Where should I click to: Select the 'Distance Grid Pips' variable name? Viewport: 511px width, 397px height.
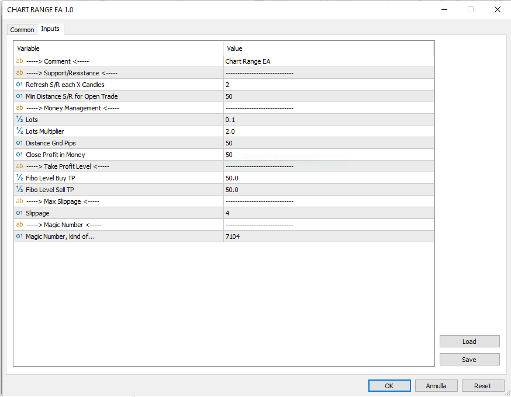[50, 143]
